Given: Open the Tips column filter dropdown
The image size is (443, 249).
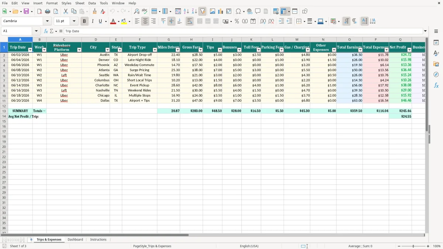Looking at the screenshot, I should (x=220, y=50).
